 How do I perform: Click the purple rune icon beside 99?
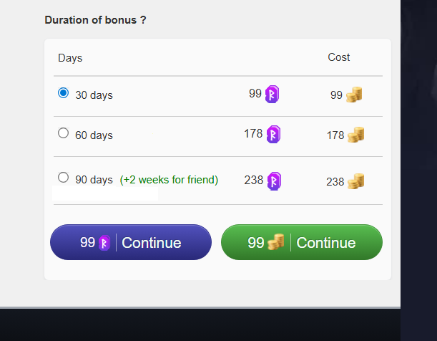click(x=272, y=95)
